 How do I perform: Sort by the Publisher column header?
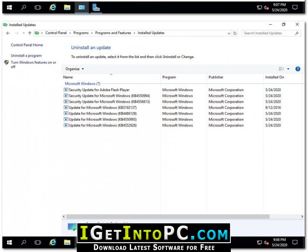pos(235,77)
